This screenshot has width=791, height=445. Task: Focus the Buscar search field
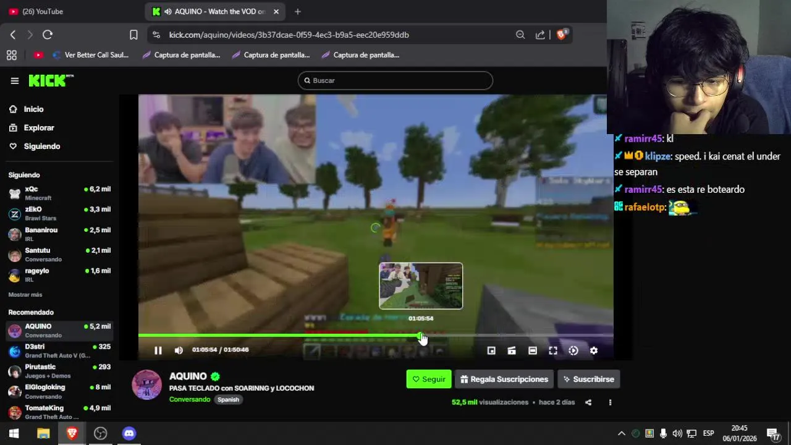[x=395, y=80]
